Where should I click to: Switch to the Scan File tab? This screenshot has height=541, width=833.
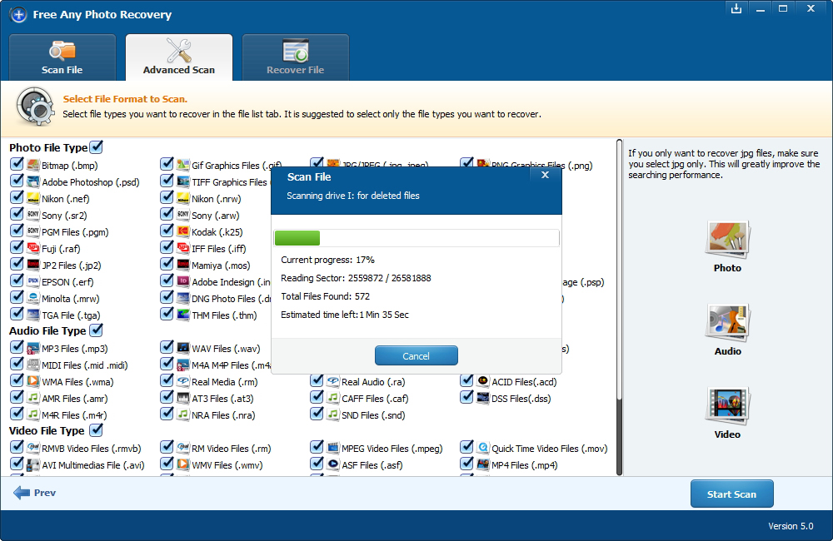coord(62,57)
